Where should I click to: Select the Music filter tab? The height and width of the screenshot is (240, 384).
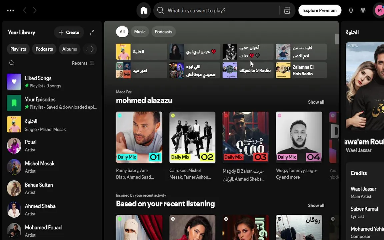pos(140,32)
